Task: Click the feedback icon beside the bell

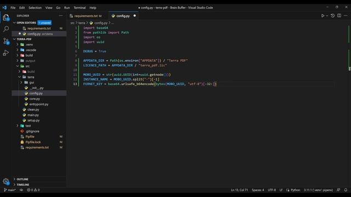Action: (338, 190)
